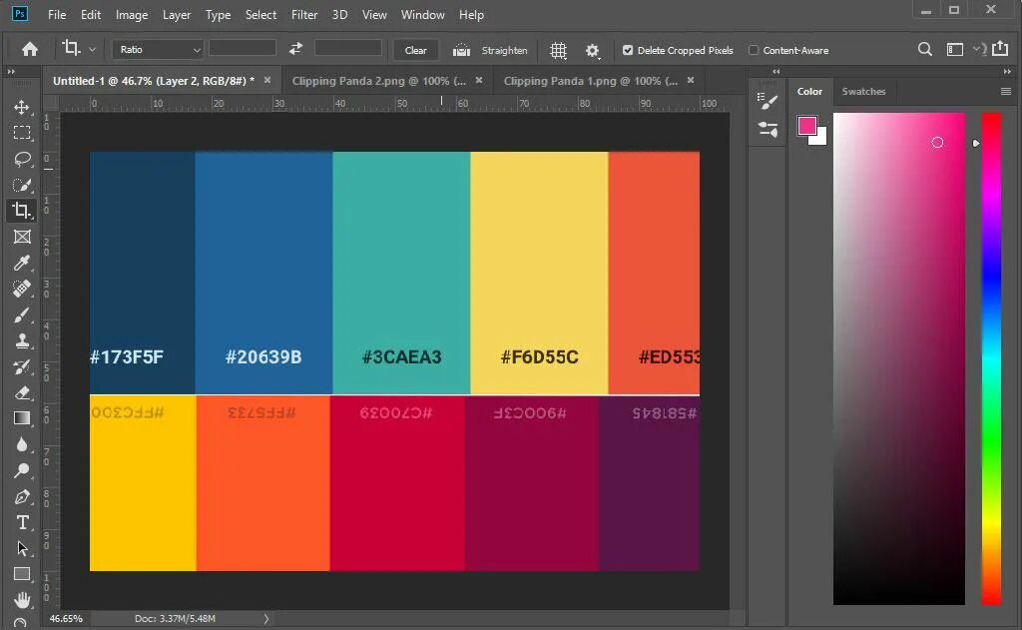This screenshot has height=630, width=1022.
Task: Select the Eraser tool
Action: (x=22, y=392)
